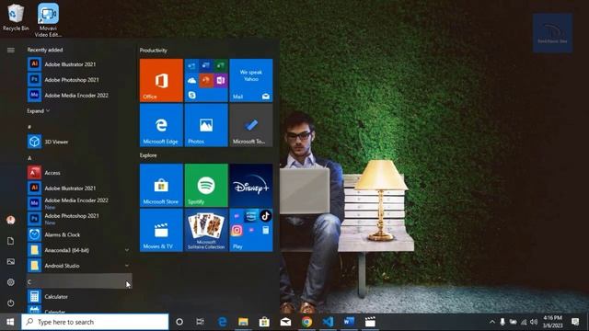Select Movavi Video Editor desktop shortcut
Screen dimensions: 589x331
click(48, 20)
